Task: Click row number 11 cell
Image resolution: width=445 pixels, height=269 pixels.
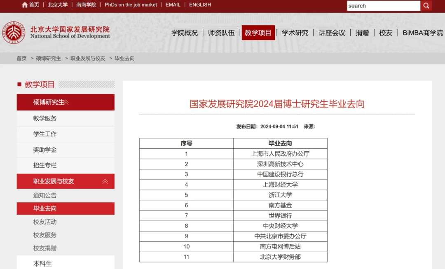Action: click(x=187, y=257)
